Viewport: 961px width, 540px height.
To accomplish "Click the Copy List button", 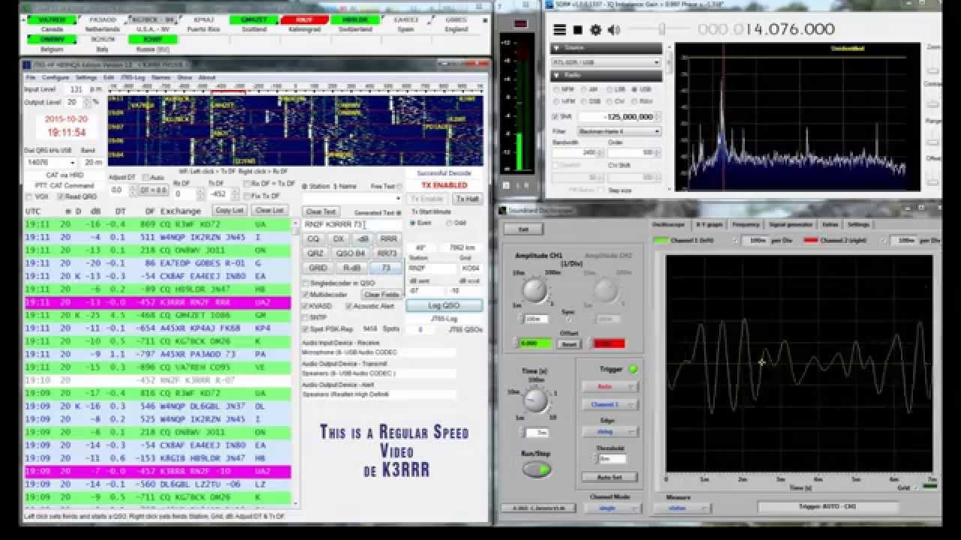I will [x=230, y=210].
